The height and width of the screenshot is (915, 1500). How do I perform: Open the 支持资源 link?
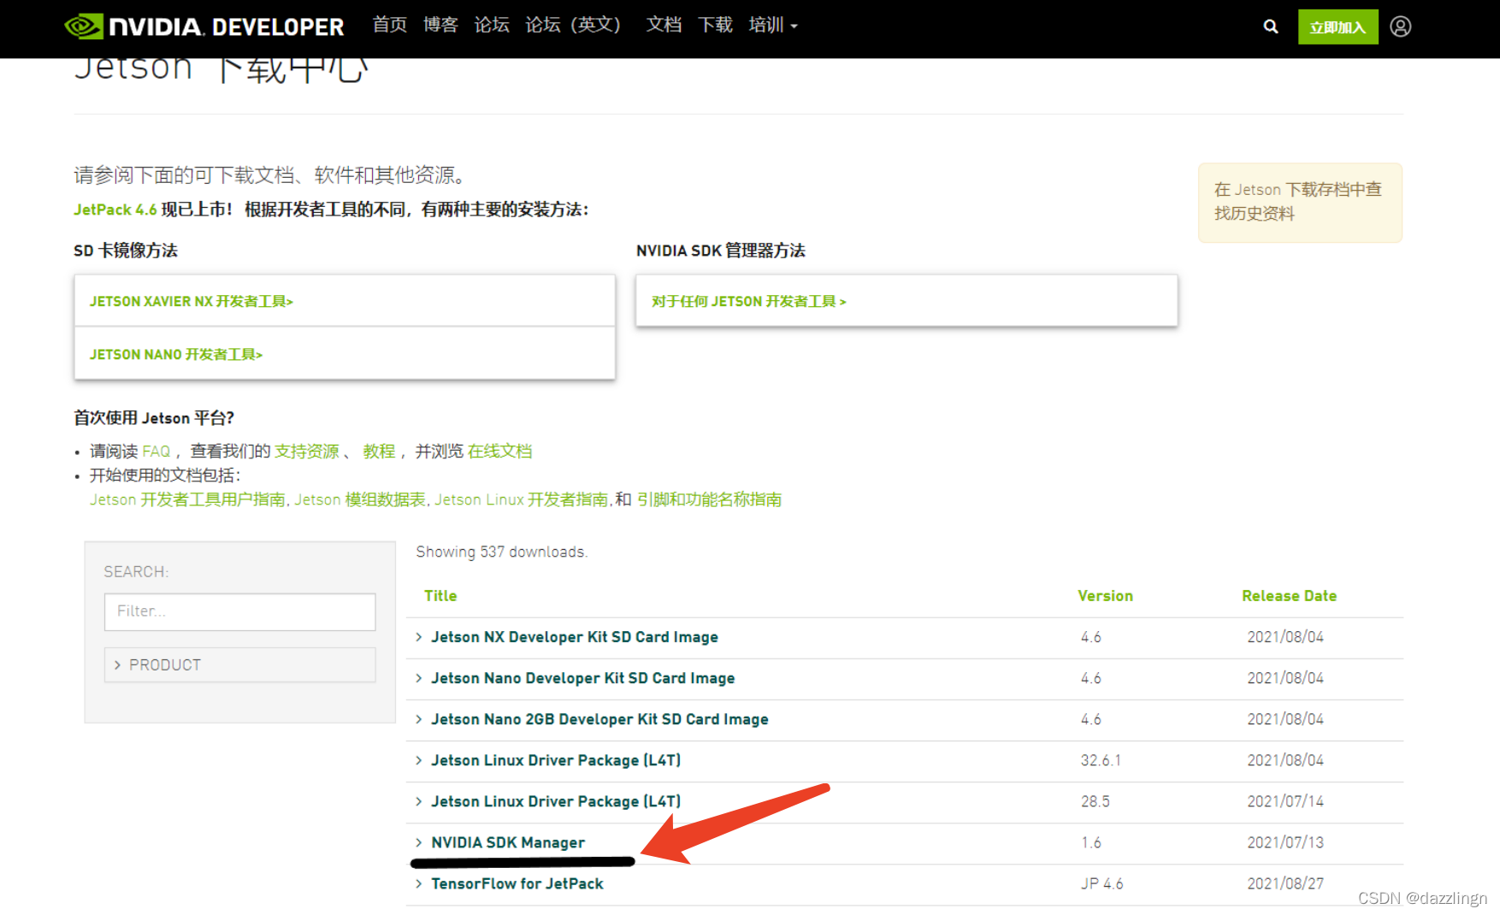click(307, 451)
